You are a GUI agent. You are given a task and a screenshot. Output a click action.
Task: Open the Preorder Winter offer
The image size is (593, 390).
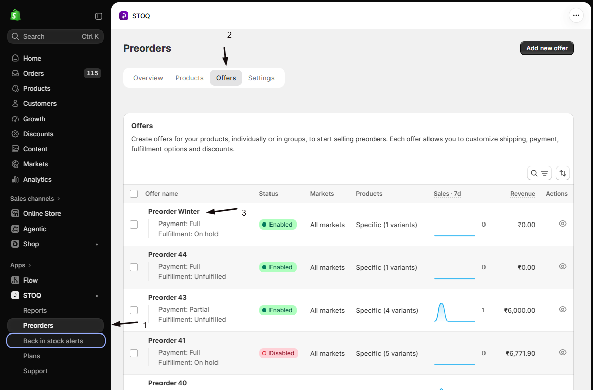174,211
